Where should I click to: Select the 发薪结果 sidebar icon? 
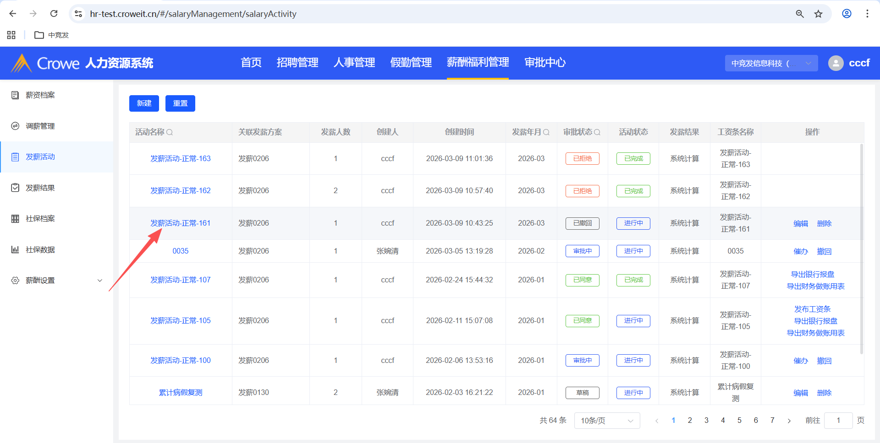point(15,188)
